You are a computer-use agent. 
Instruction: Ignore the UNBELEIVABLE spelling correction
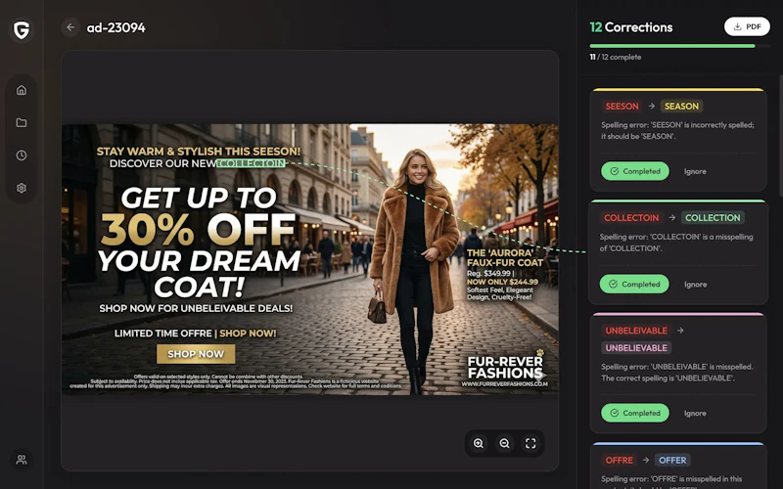(x=695, y=413)
